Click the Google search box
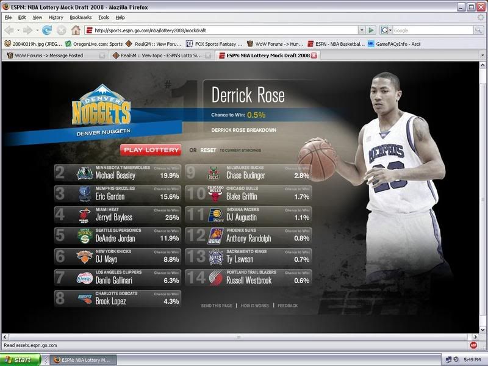 click(x=432, y=30)
